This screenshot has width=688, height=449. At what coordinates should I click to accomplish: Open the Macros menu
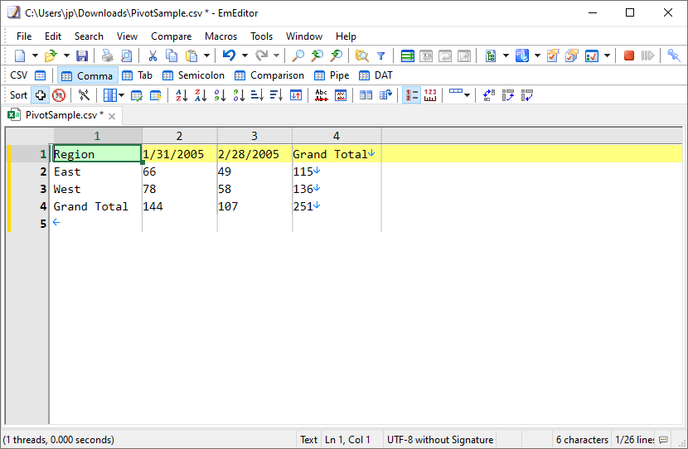[x=220, y=36]
